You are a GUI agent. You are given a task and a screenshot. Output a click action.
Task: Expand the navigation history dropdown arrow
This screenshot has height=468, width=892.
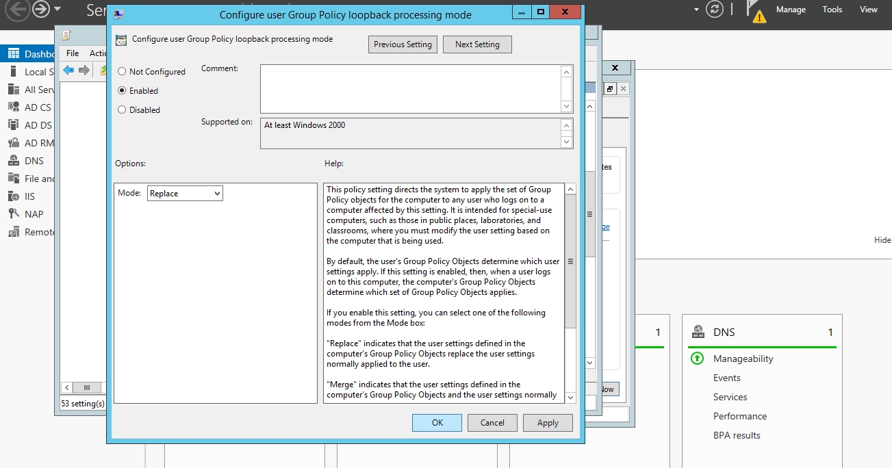(x=57, y=10)
